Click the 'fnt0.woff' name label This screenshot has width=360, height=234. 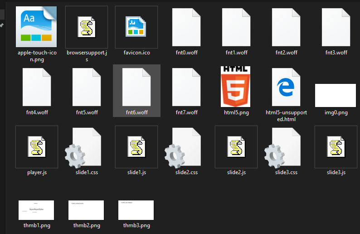[187, 53]
